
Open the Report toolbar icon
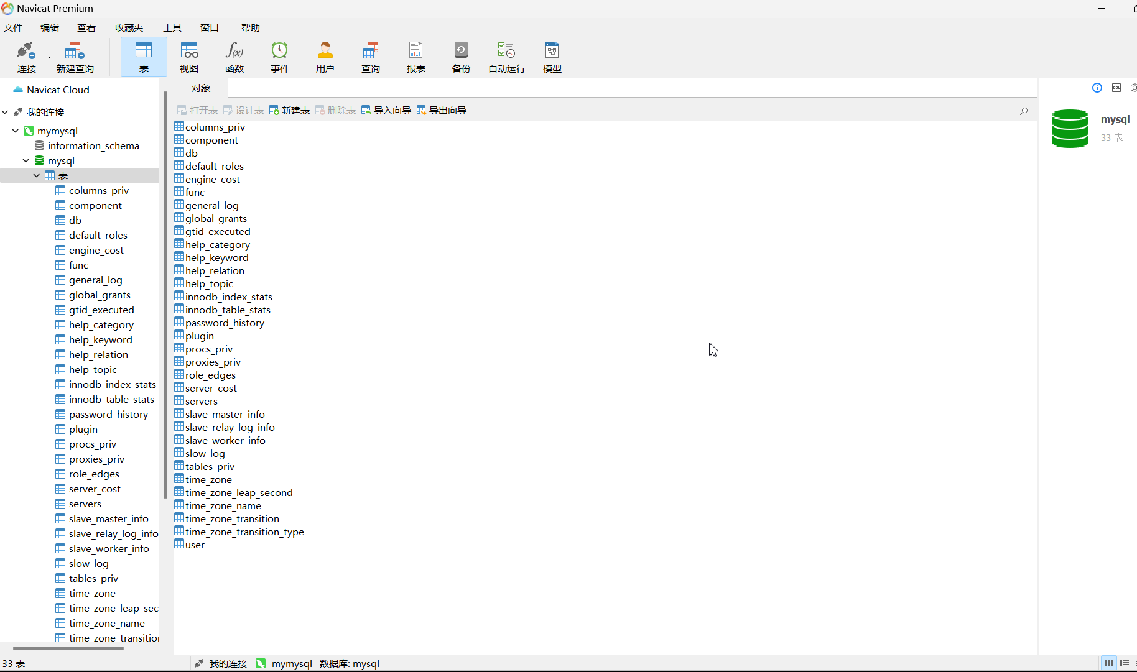[416, 57]
